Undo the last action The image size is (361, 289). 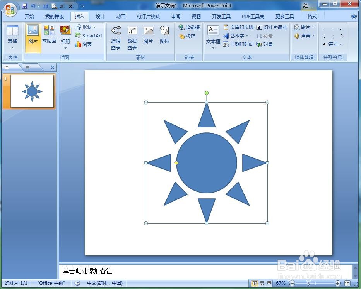pyautogui.click(x=33, y=6)
